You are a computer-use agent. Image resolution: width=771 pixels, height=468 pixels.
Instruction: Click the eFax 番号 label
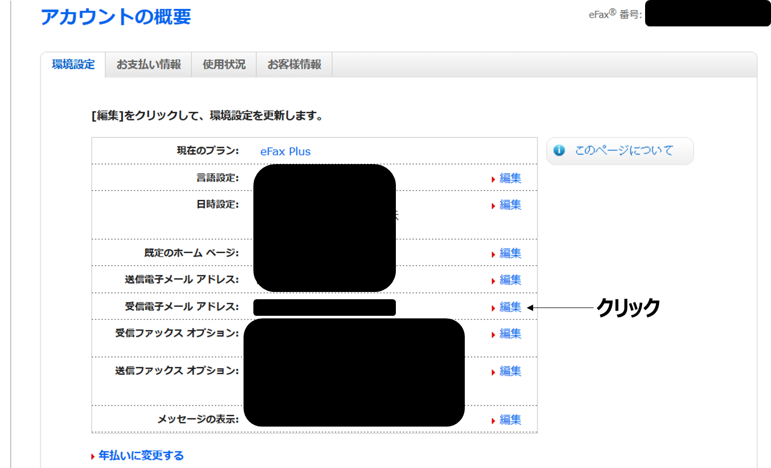pos(615,14)
